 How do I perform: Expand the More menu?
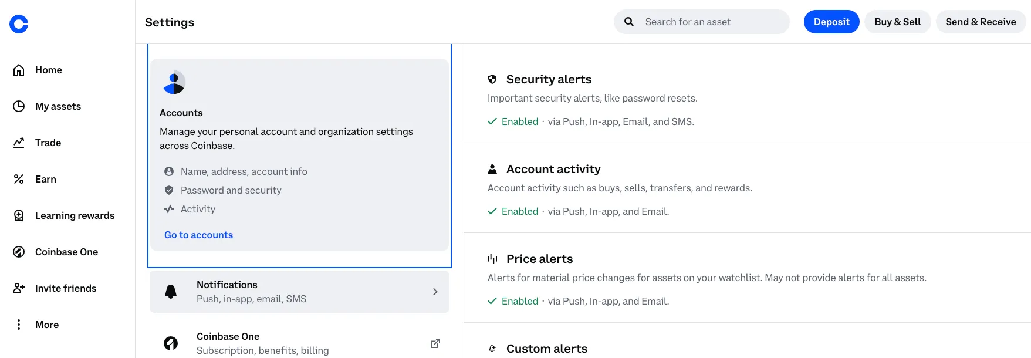tap(47, 325)
